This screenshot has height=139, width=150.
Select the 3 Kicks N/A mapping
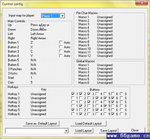[x=33, y=73]
